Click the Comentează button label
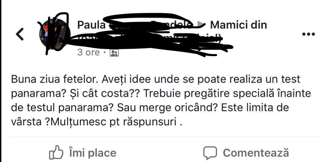 256,153
